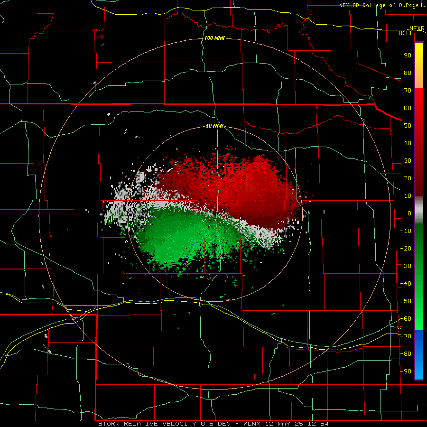Click the -10 value on velocity scale
The image size is (427, 427).
(406, 231)
